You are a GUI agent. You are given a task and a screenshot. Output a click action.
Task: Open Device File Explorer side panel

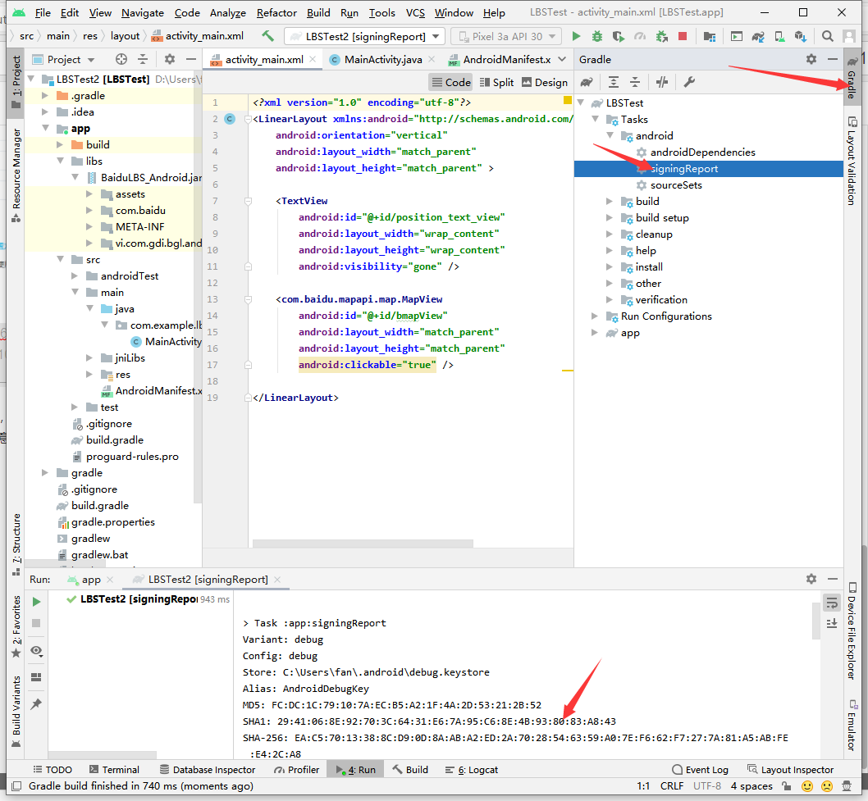(x=852, y=631)
